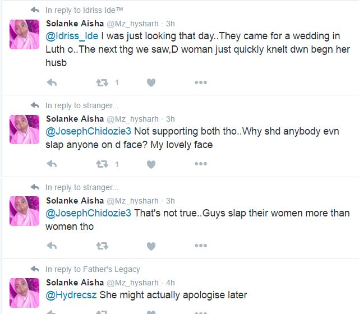Click the reply arrow beside 'In reply to Idriss Ide'
Viewport: 359px width, 314px height.
35,10
